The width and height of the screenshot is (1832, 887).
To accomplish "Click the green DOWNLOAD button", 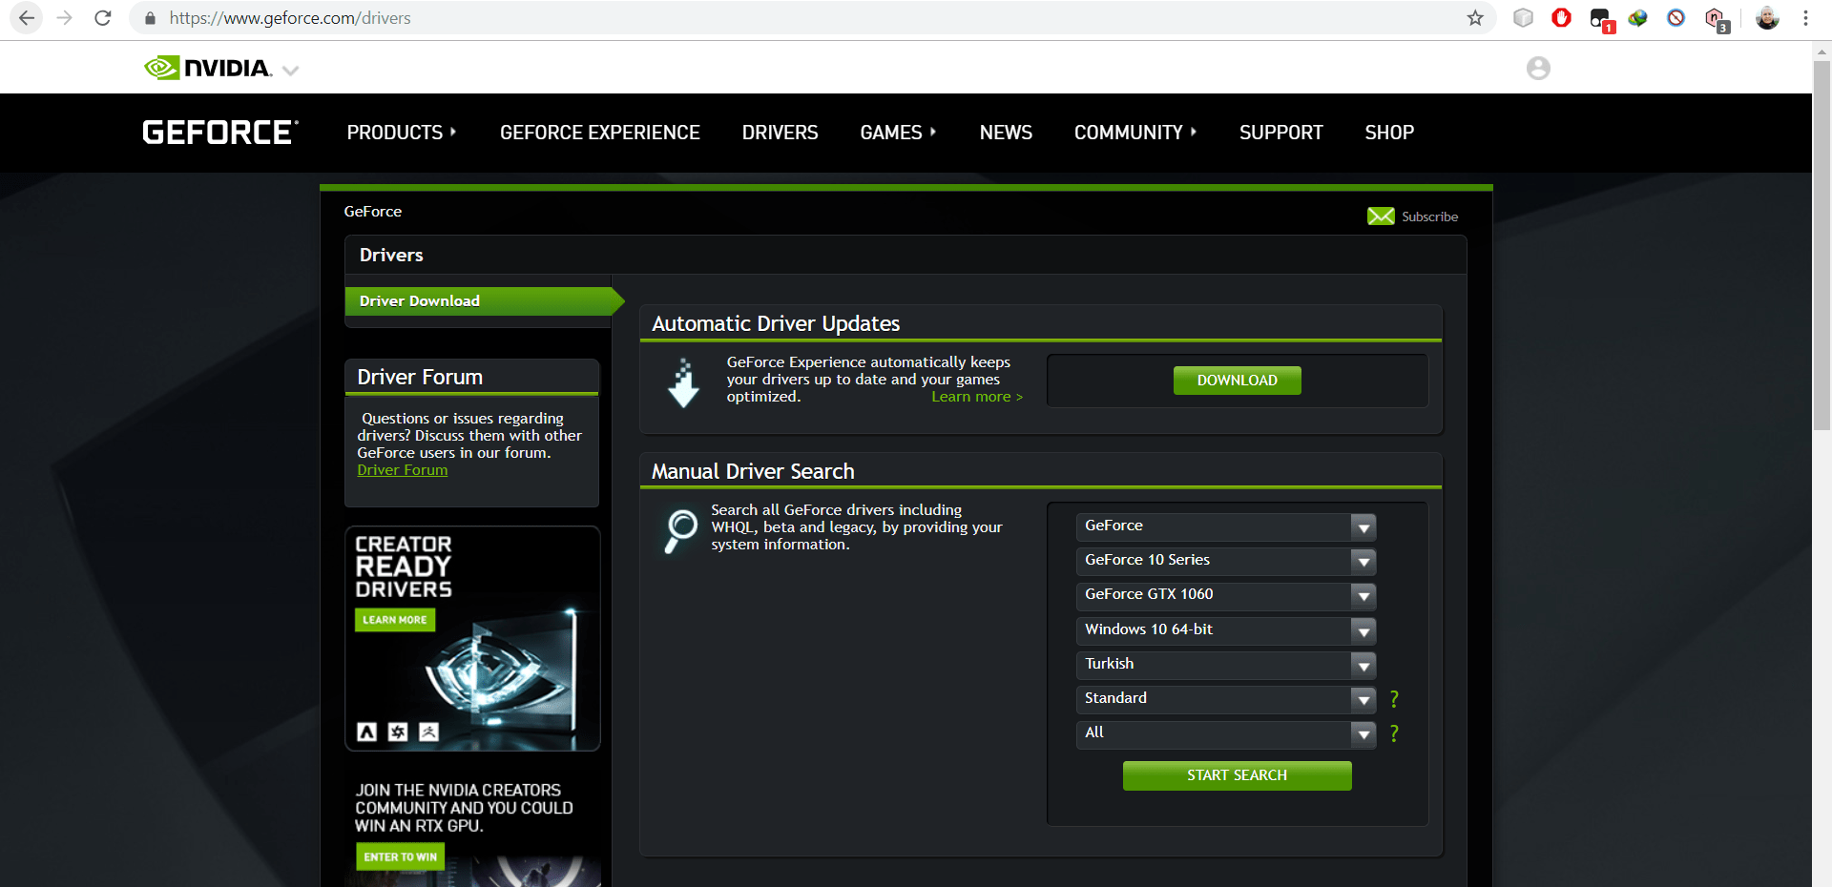I will (1237, 381).
